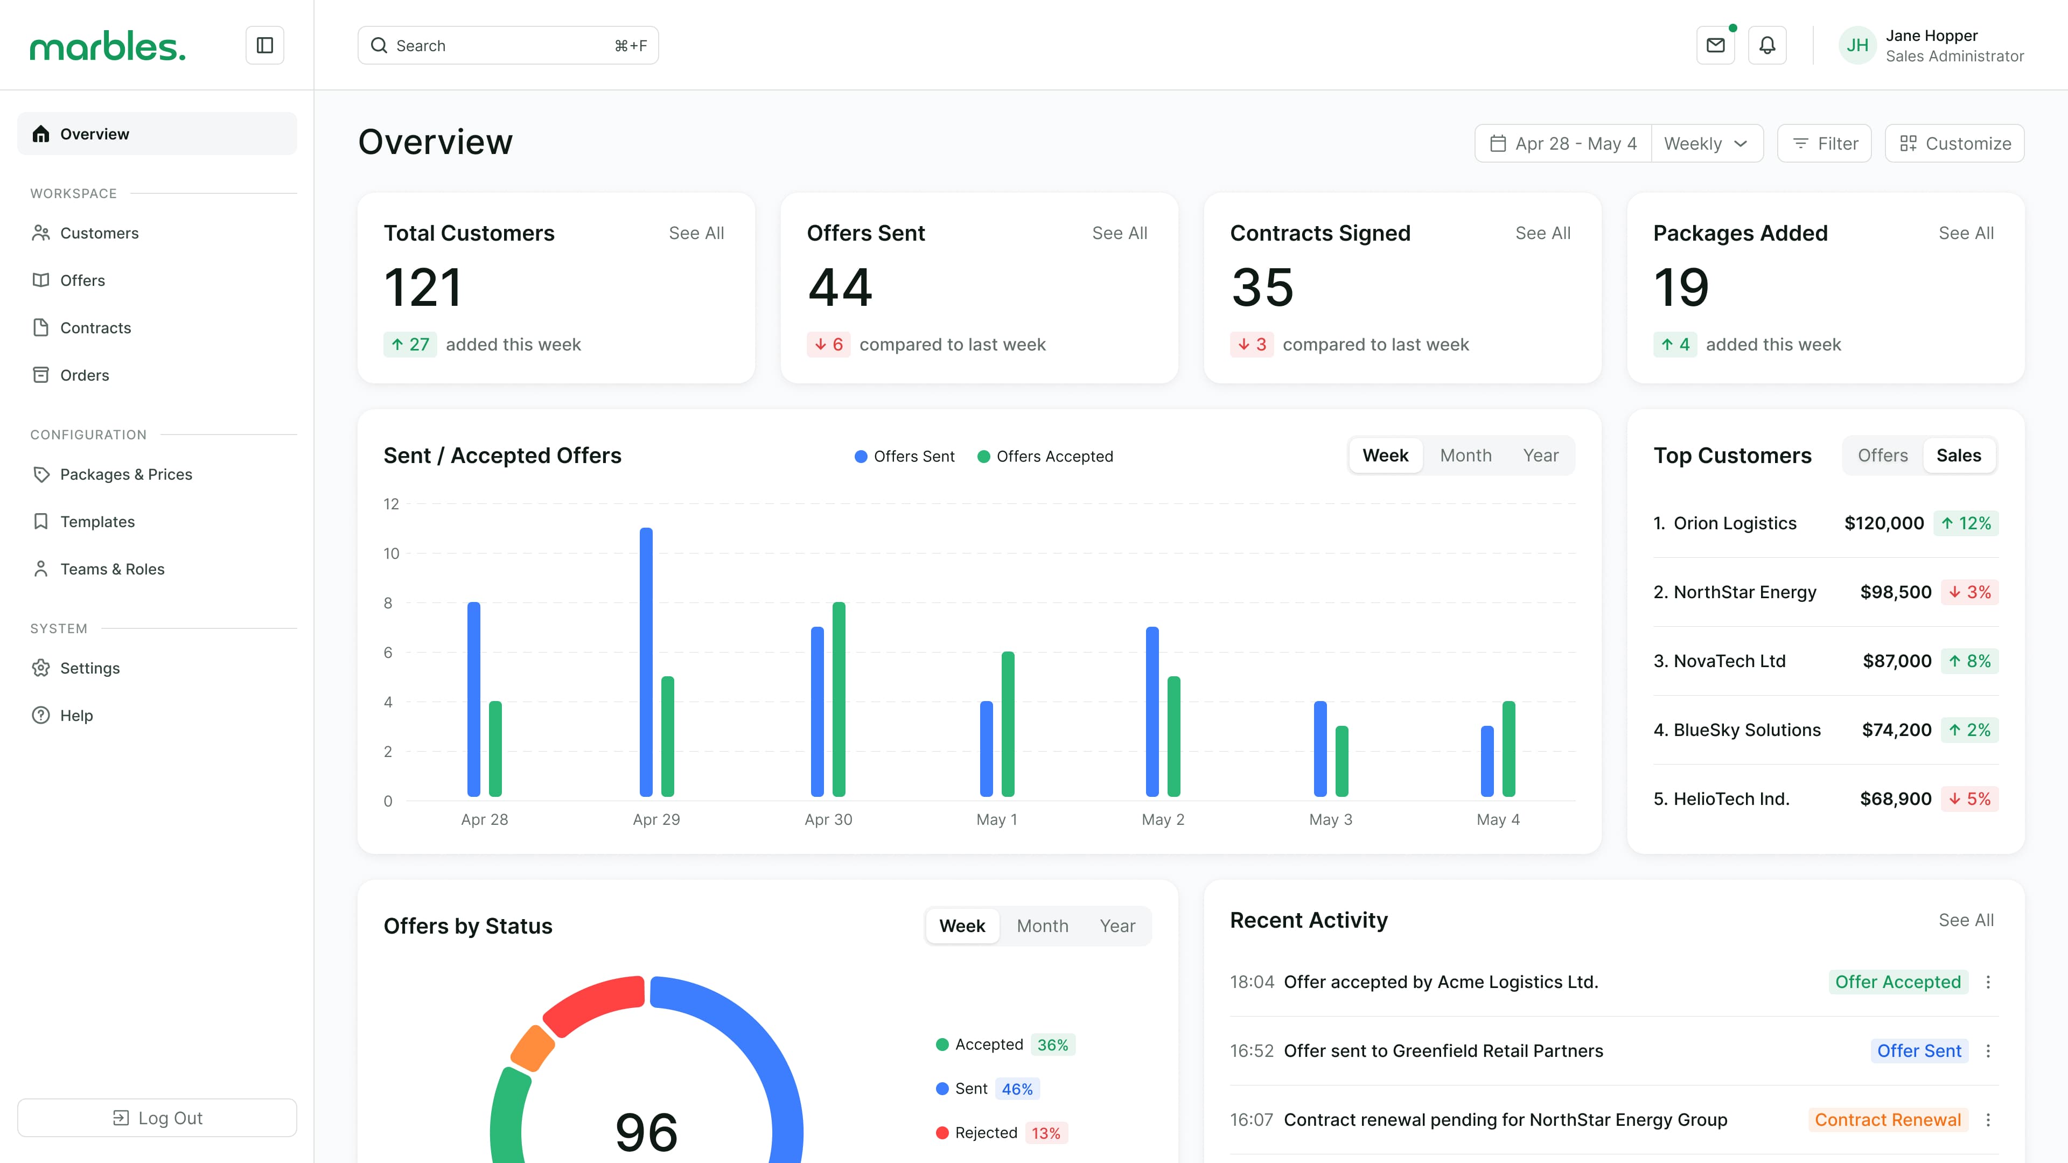Image resolution: width=2068 pixels, height=1163 pixels.
Task: Toggle Offers Sent series in chart legend
Action: 905,457
